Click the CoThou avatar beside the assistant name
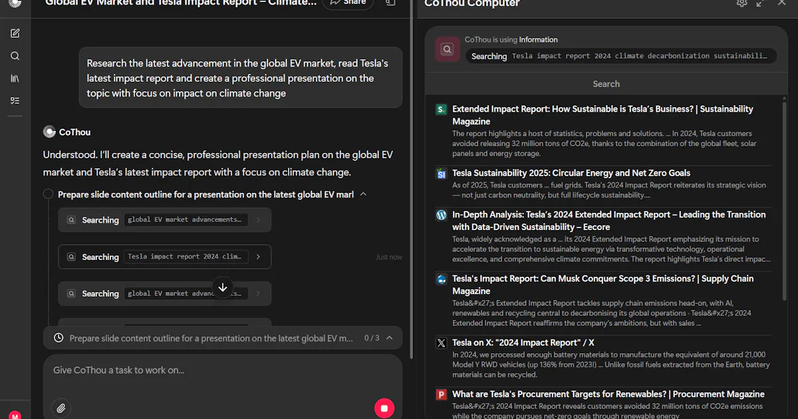The width and height of the screenshot is (798, 419). (49, 132)
